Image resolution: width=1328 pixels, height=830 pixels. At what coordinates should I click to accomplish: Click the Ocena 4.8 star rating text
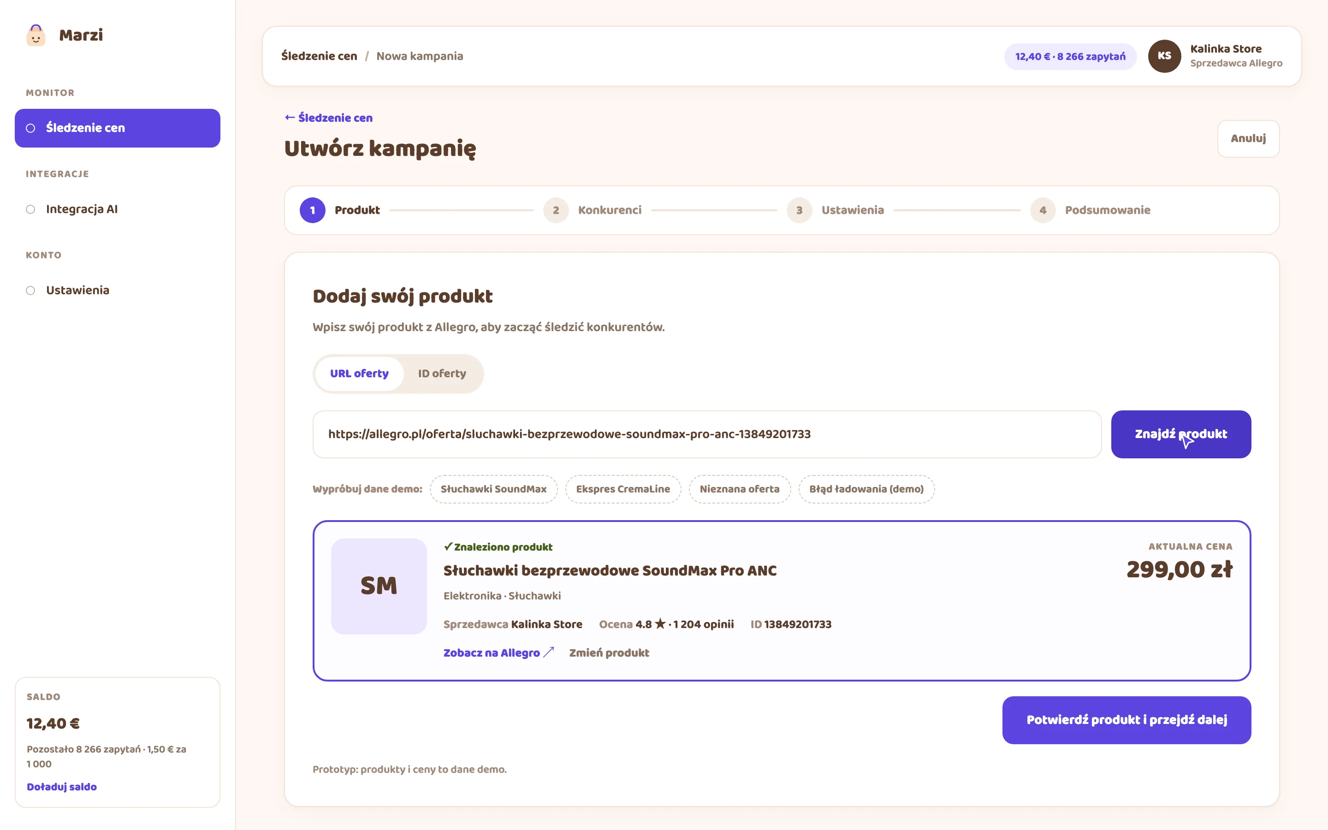[x=666, y=625]
